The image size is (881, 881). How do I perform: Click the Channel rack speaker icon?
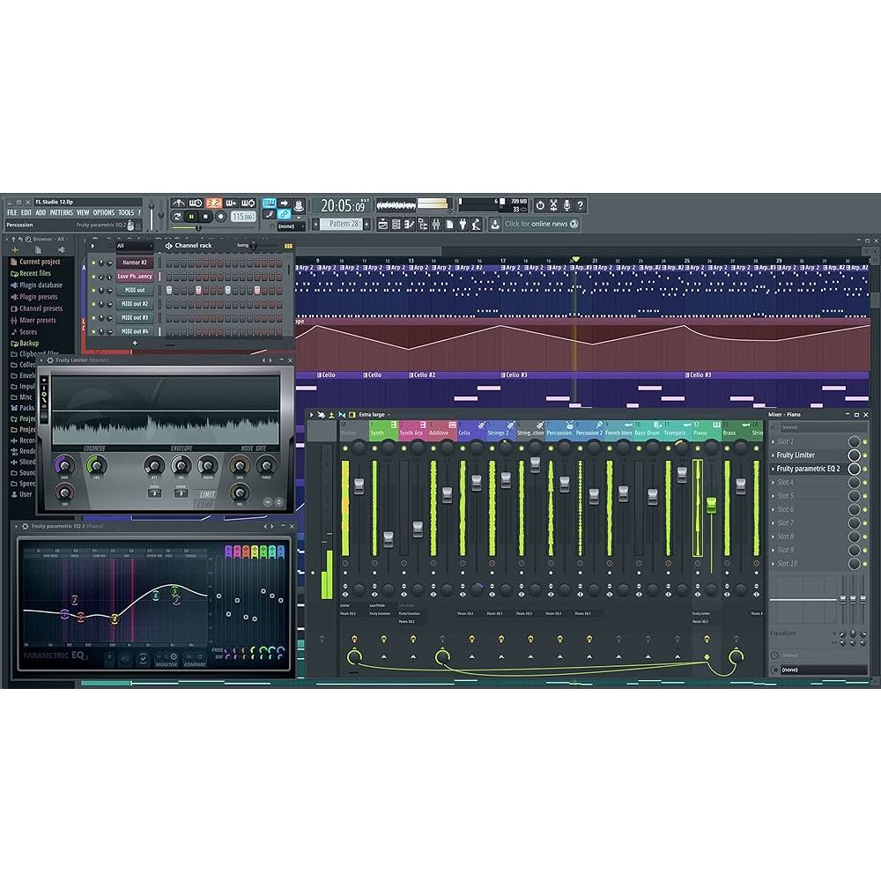pos(169,246)
